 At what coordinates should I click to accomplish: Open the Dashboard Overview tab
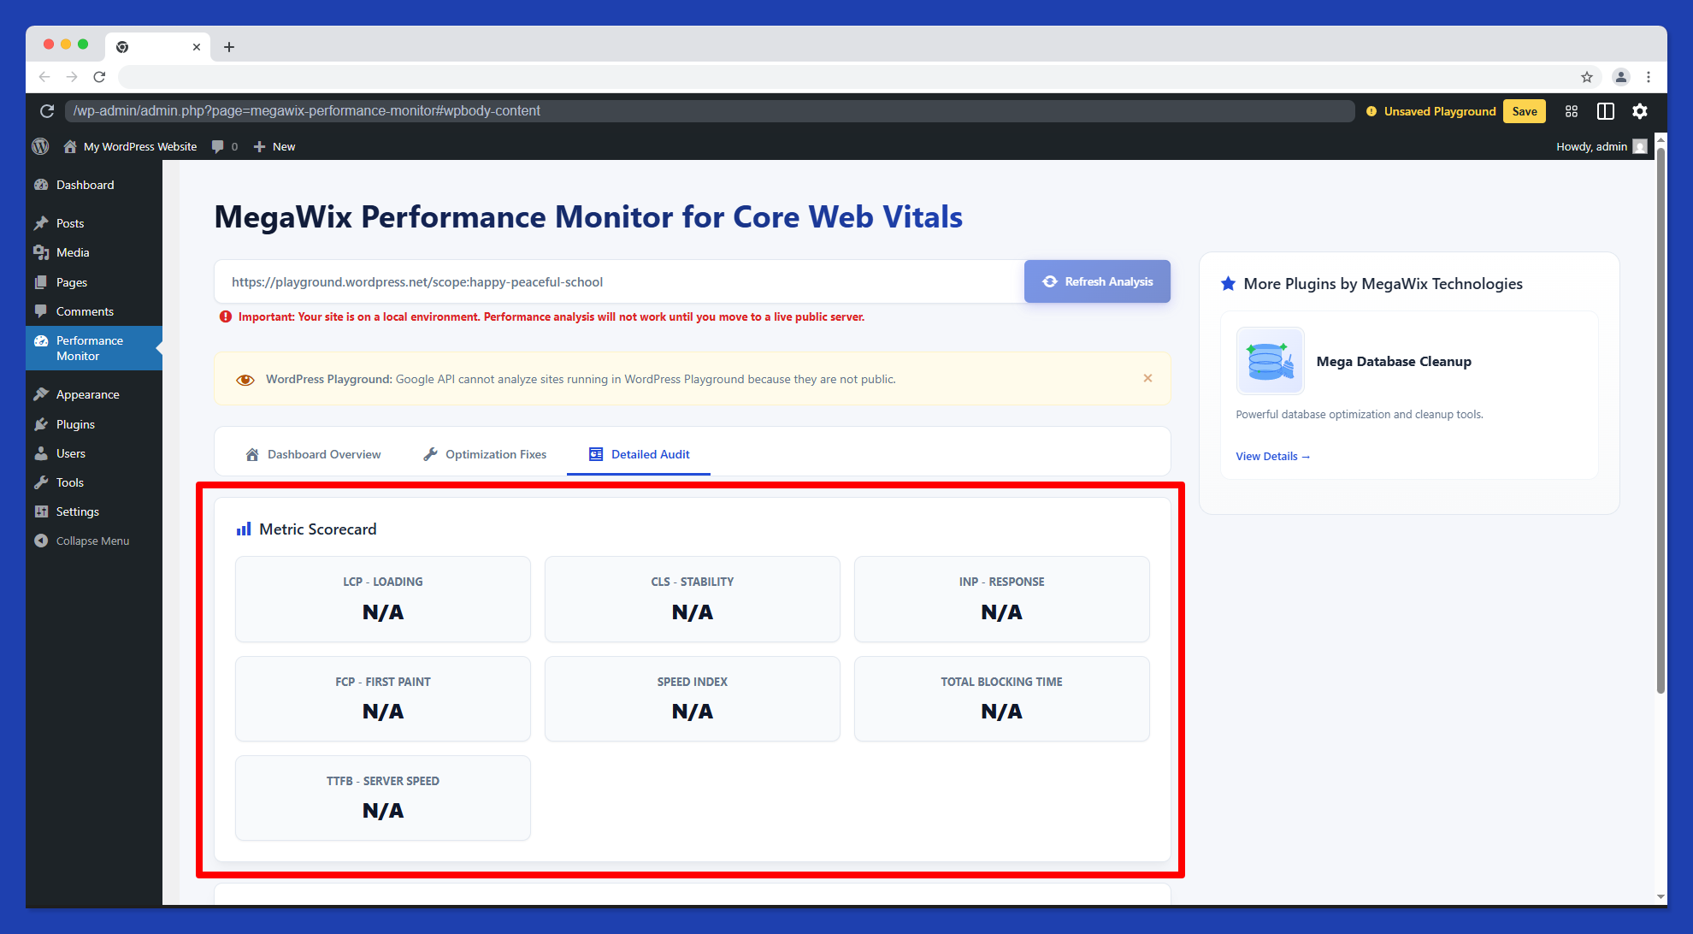coord(312,454)
